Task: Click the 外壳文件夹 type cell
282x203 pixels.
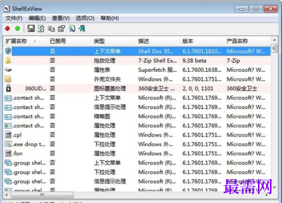Action: tap(107, 79)
